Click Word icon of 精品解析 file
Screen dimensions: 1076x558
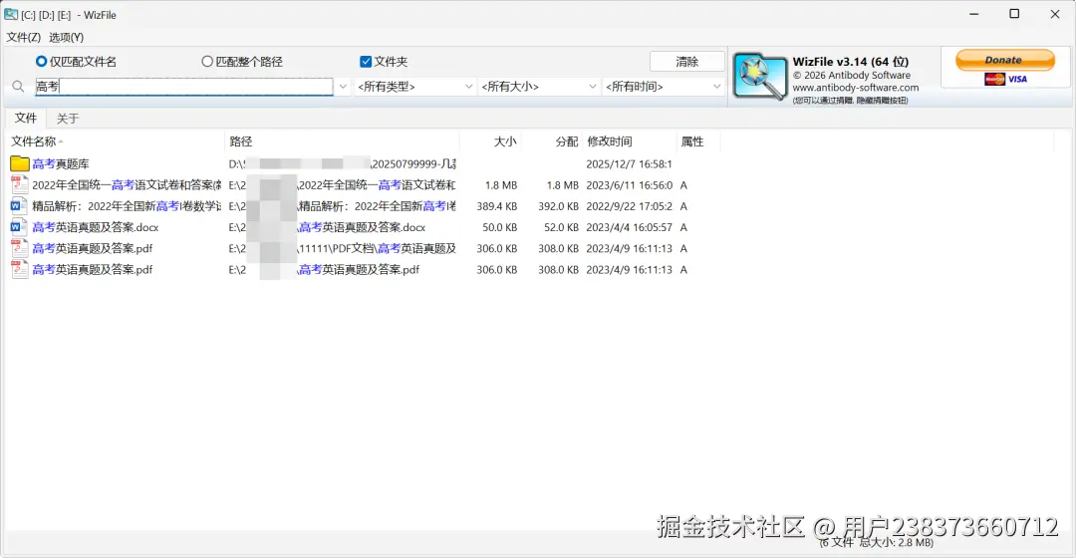pyautogui.click(x=19, y=206)
